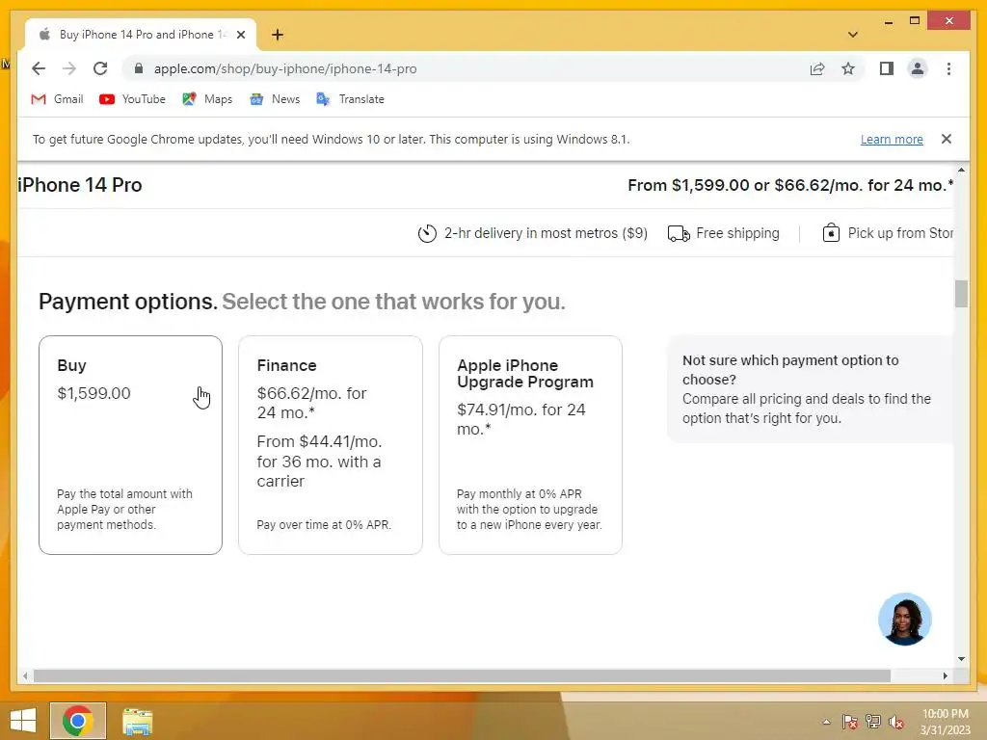Click the vertical scrollbar thumb
The width and height of the screenshot is (987, 740).
(961, 294)
